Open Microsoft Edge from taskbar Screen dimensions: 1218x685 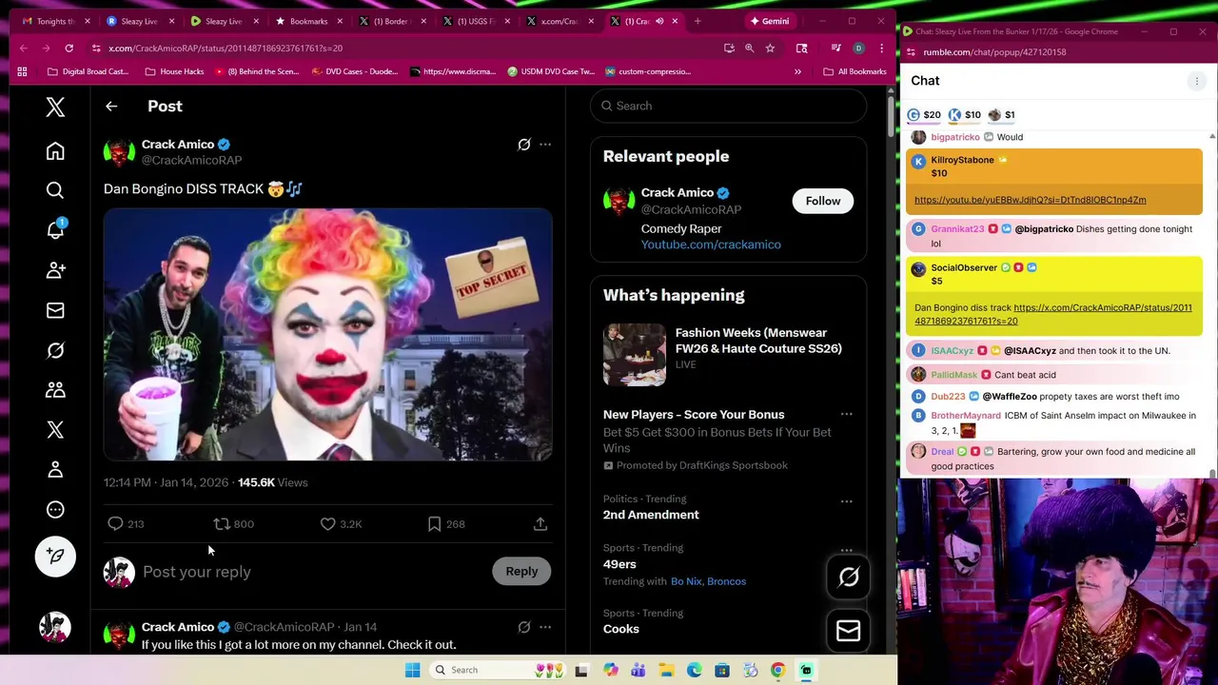(694, 670)
